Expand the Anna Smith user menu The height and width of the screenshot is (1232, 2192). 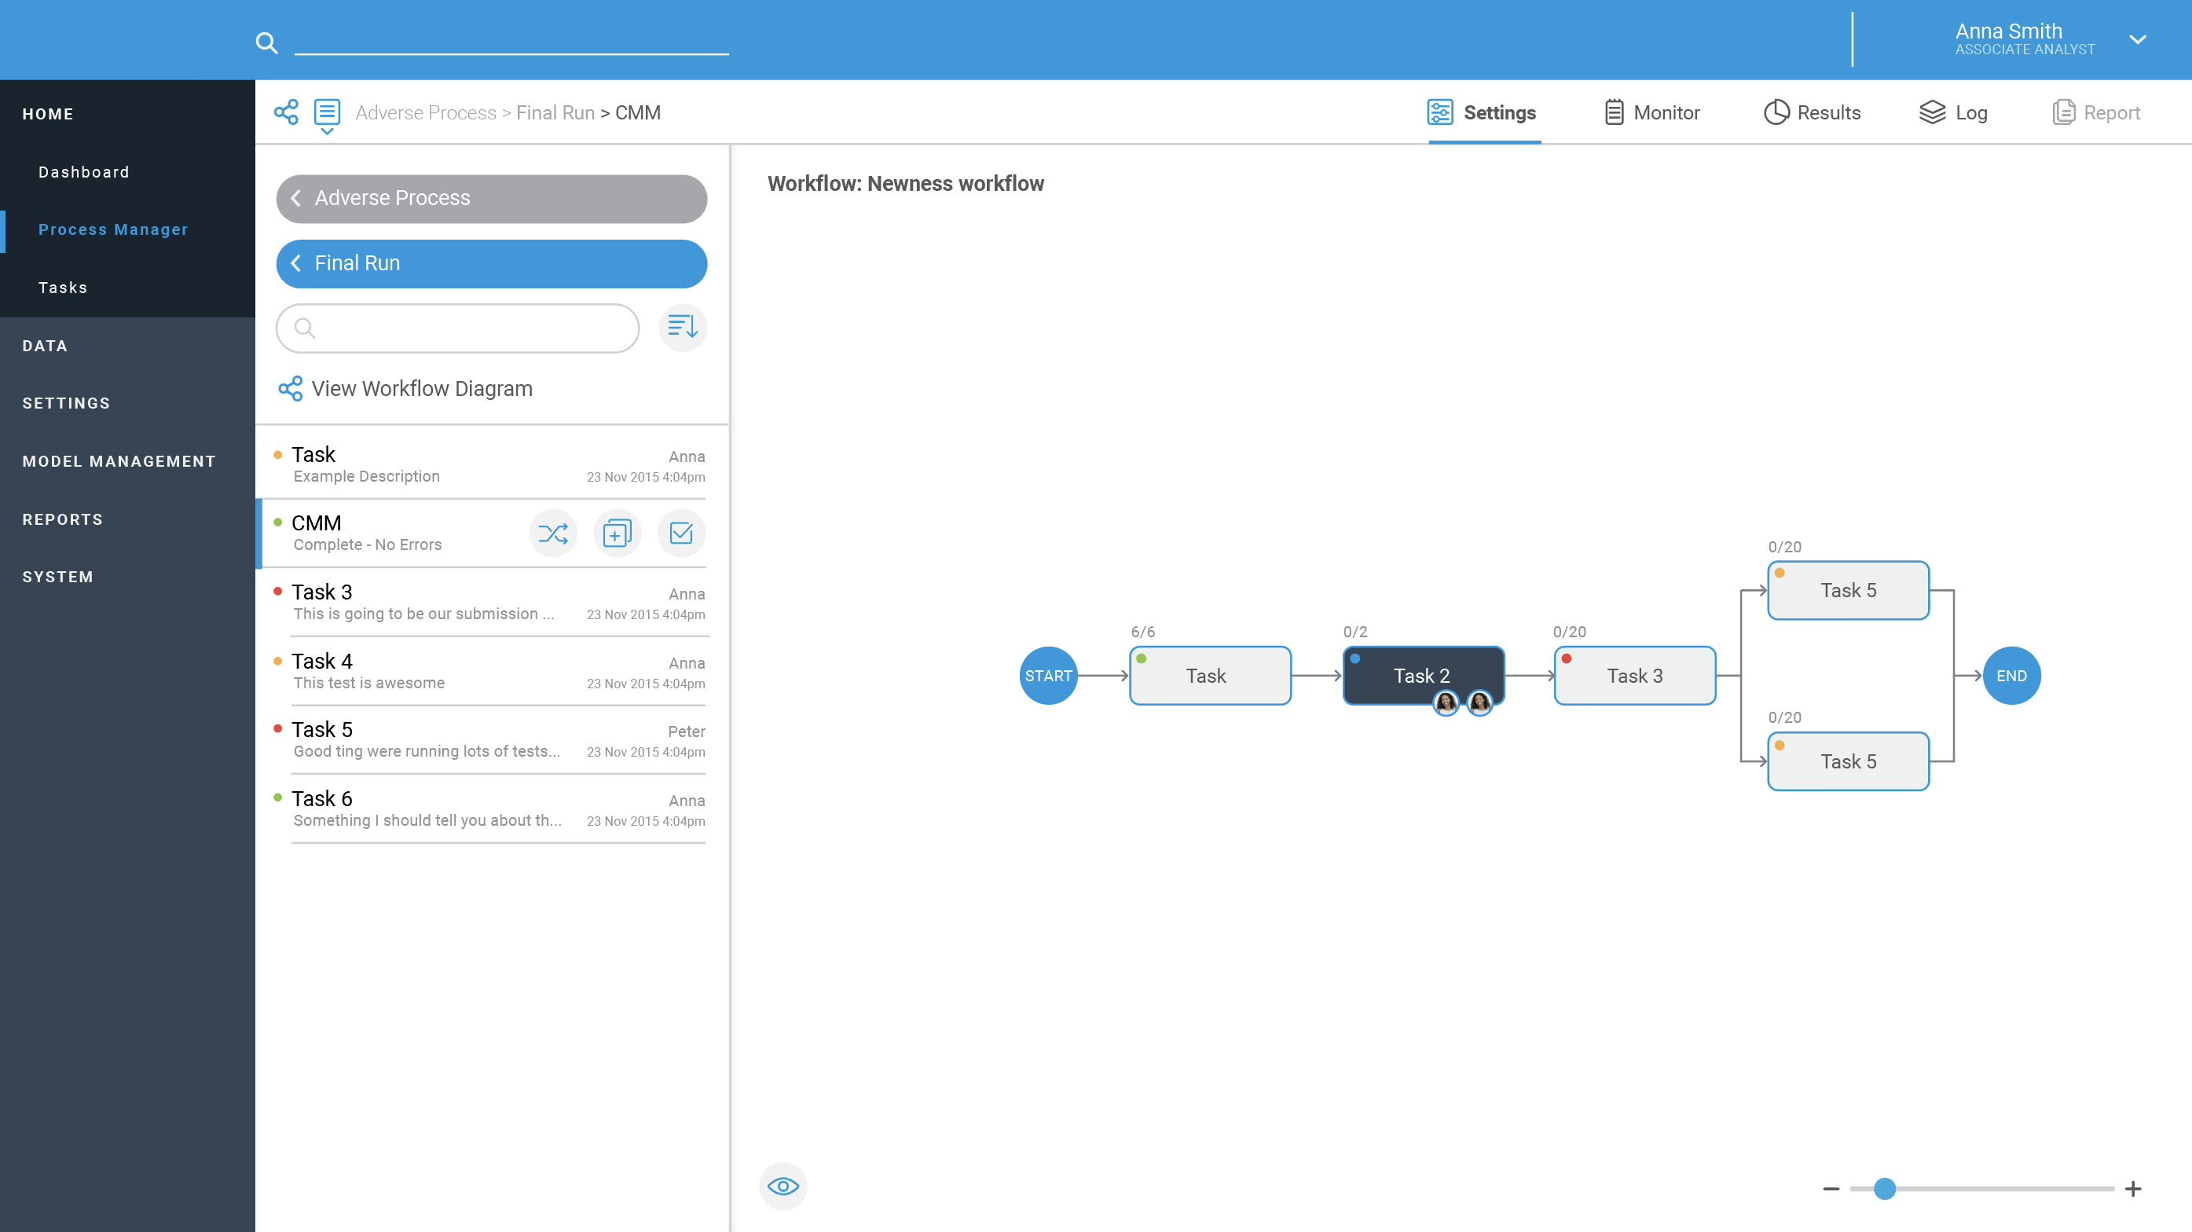[2137, 40]
